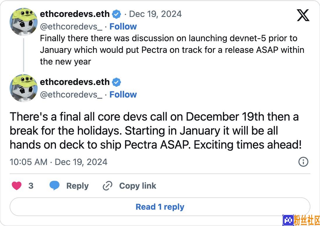This screenshot has width=320, height=226.
Task: Open the tweet info icon
Action: (303, 162)
